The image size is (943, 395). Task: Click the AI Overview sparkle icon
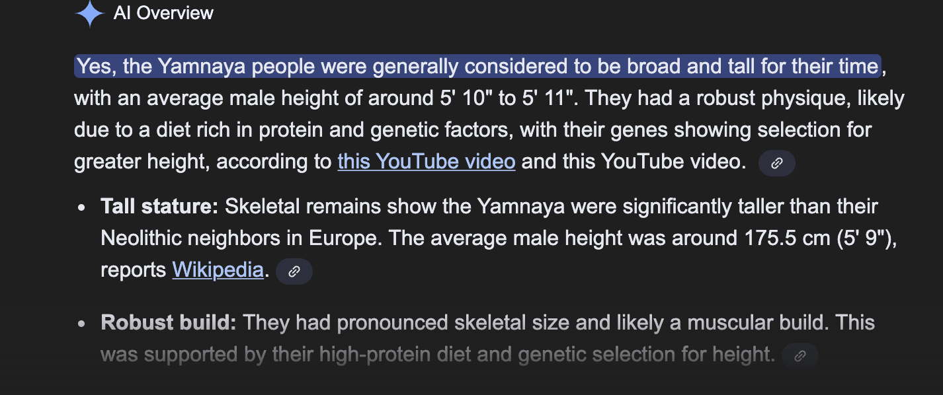90,13
